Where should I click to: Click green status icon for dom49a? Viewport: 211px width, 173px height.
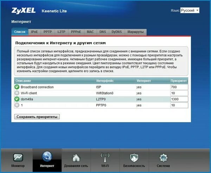(x=17, y=99)
